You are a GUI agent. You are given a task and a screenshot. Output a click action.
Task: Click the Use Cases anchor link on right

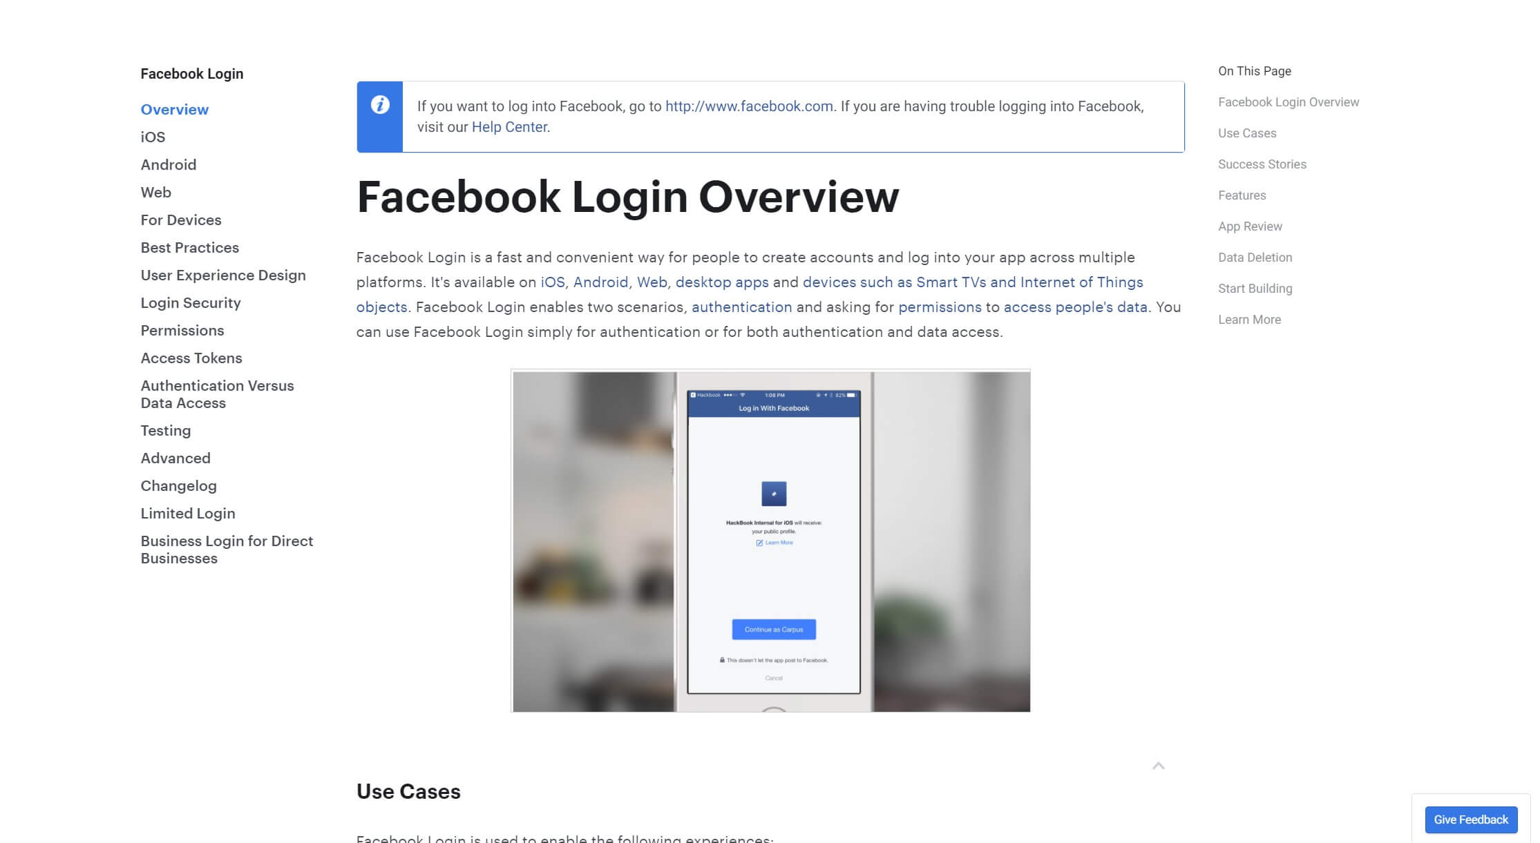tap(1247, 133)
